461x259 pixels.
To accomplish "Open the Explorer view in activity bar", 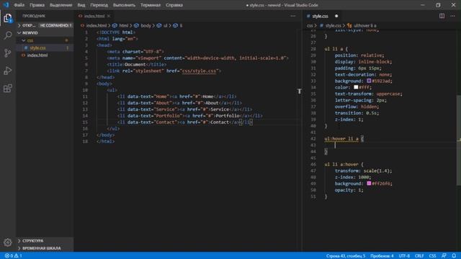I will click(x=8, y=18).
